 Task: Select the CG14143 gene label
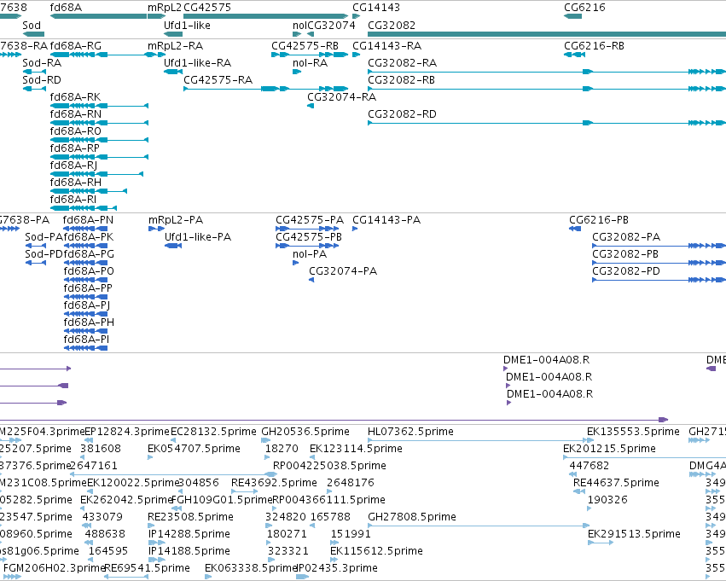376,8
